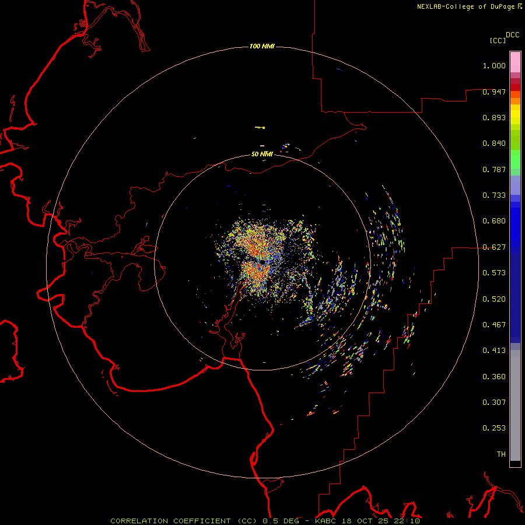Click the 1.000 value on the color scale
Screen dimensions: 525x525
pyautogui.click(x=494, y=65)
